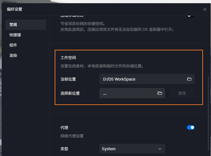211x156 pixels.
Task: Click the 类型 label
Action: [x=64, y=149]
